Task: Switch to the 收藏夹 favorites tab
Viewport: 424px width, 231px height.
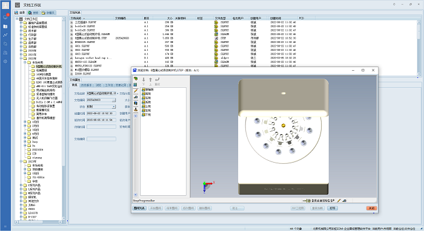Action: (x=48, y=13)
